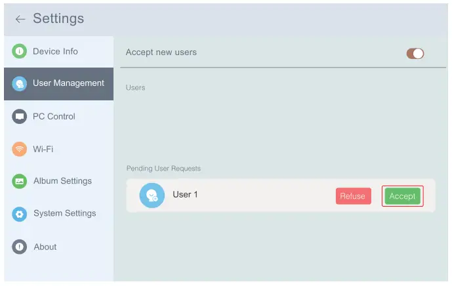Image resolution: width=452 pixels, height=286 pixels.
Task: Open the PC Control section
Action: pos(54,116)
